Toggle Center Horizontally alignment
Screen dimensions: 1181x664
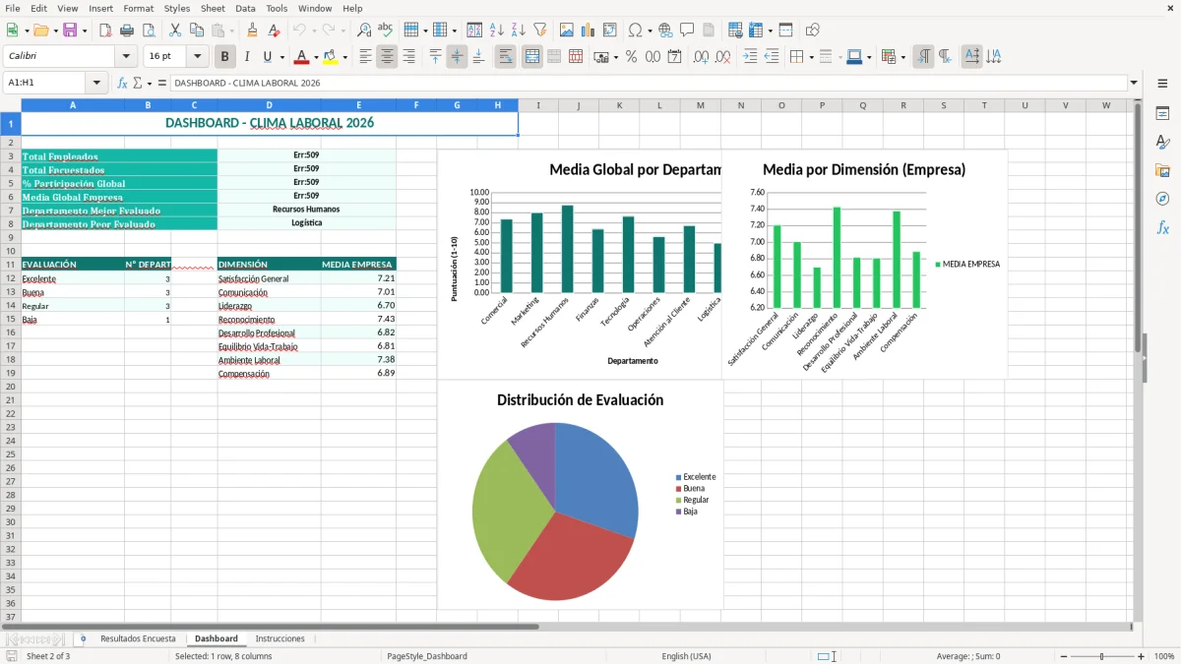[x=387, y=57]
